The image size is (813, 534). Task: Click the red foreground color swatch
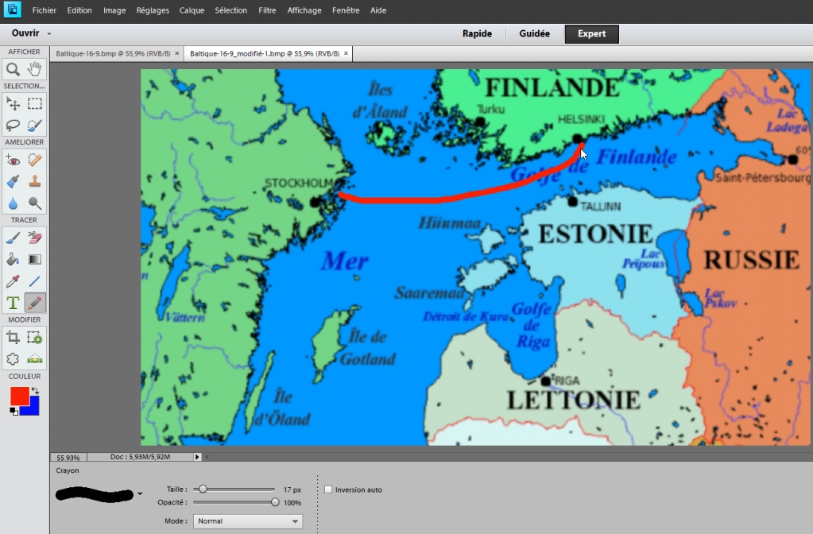18,395
